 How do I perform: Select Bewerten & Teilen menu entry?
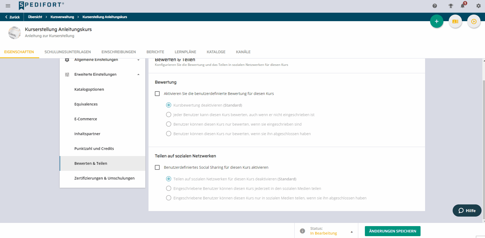(x=102, y=163)
